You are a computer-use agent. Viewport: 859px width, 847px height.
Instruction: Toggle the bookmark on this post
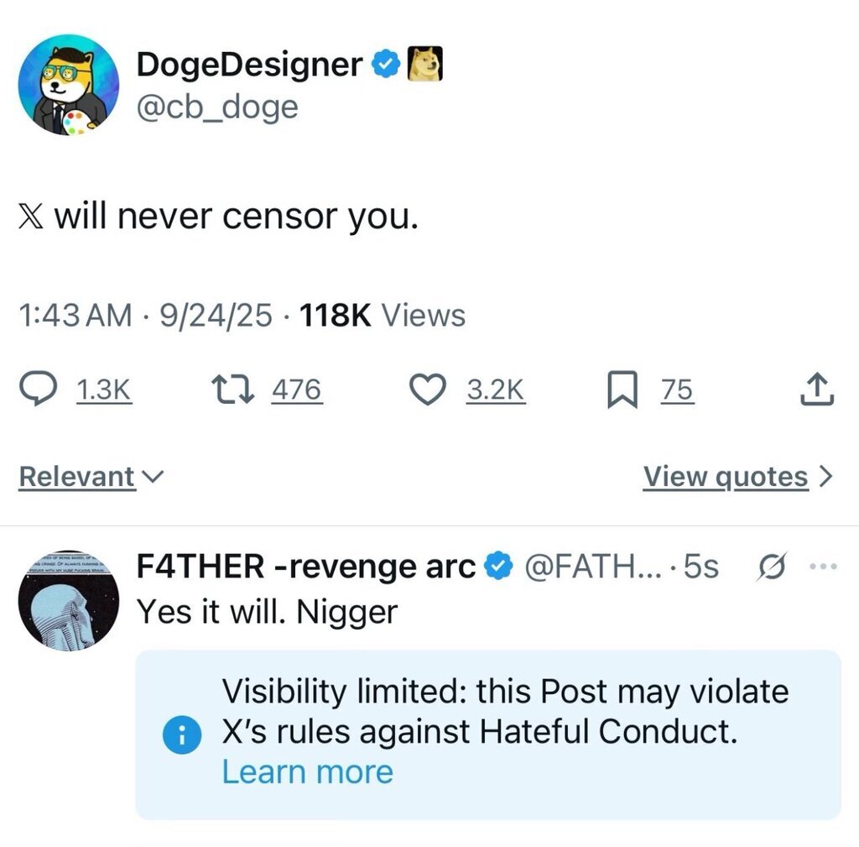[x=618, y=390]
